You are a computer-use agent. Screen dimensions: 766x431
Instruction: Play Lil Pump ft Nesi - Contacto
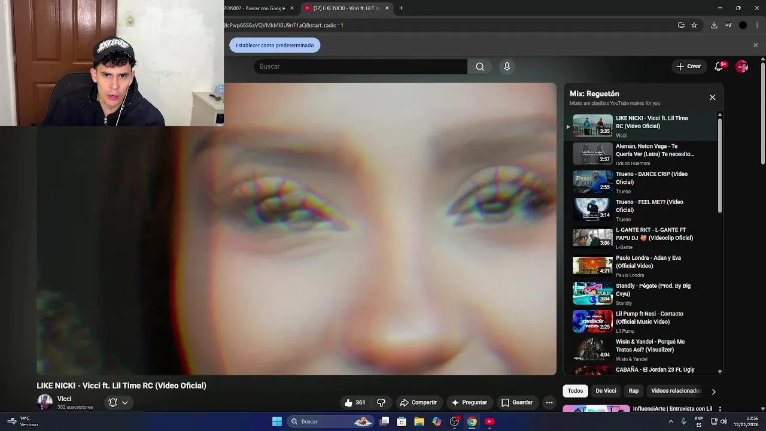[x=640, y=321]
